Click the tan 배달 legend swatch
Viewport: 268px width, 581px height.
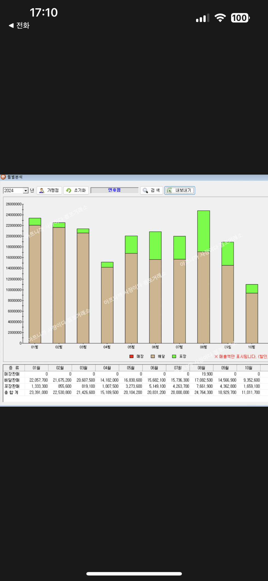pyautogui.click(x=153, y=356)
